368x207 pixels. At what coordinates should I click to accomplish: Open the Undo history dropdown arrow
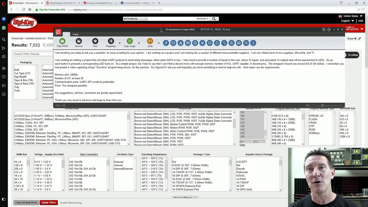tap(158, 43)
